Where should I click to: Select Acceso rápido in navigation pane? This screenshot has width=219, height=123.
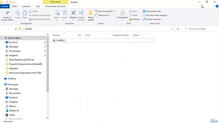[14, 38]
